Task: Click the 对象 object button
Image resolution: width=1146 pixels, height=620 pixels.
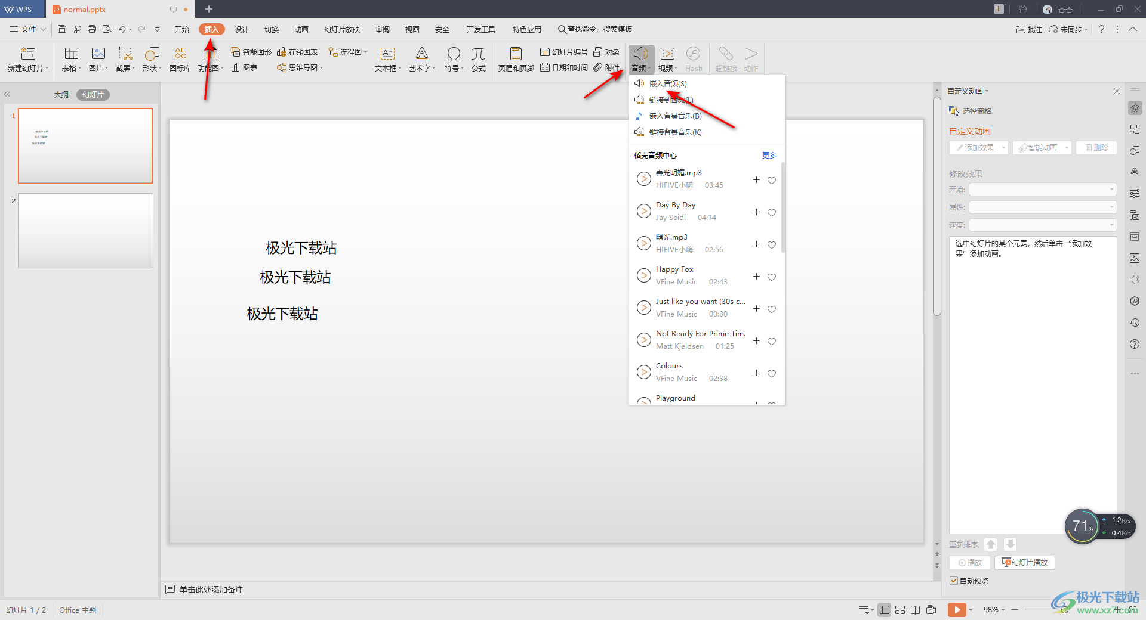Action: coord(606,52)
